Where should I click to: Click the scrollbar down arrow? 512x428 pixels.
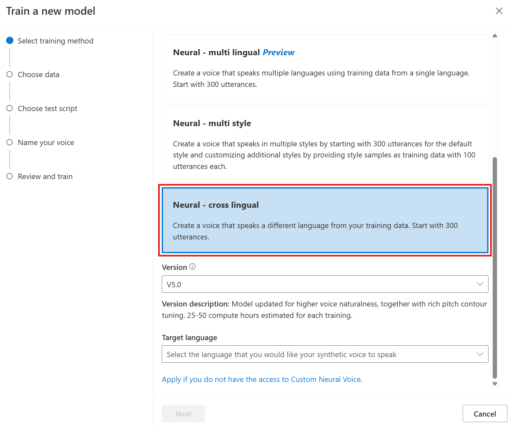[495, 384]
